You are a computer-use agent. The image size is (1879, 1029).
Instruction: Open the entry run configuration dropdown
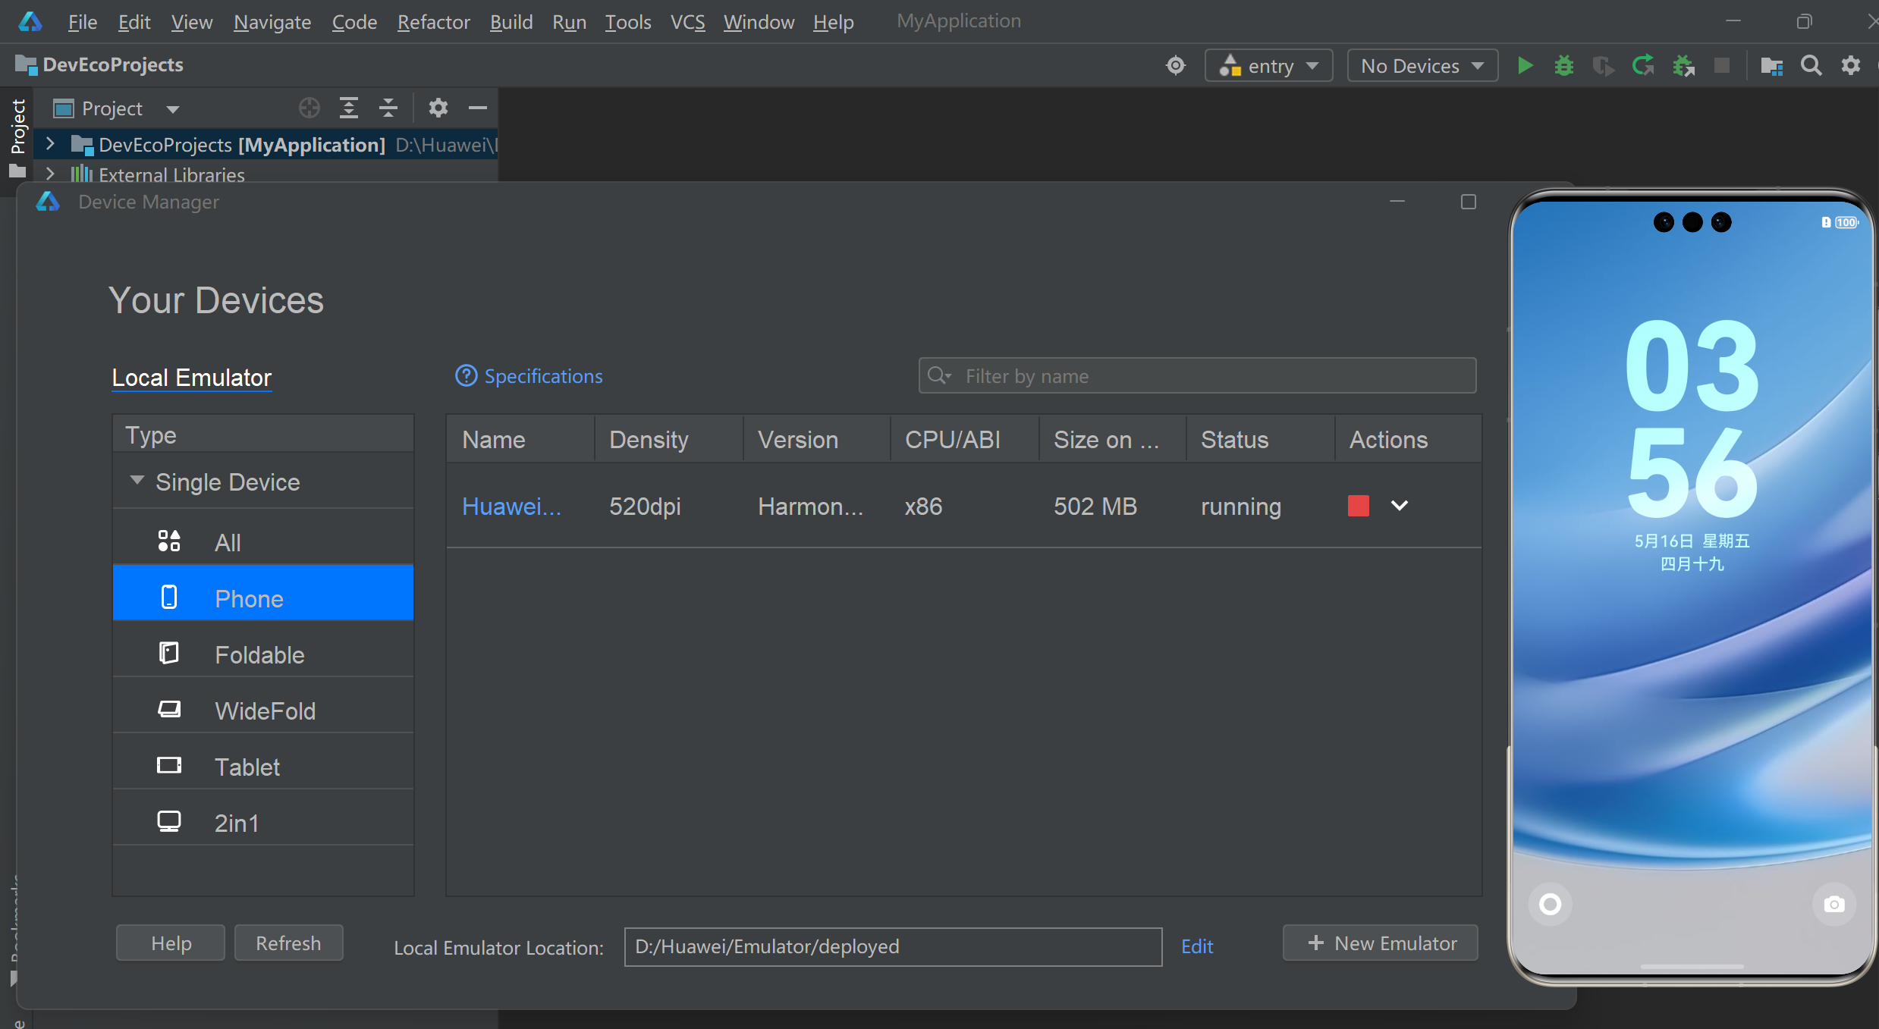(1269, 66)
